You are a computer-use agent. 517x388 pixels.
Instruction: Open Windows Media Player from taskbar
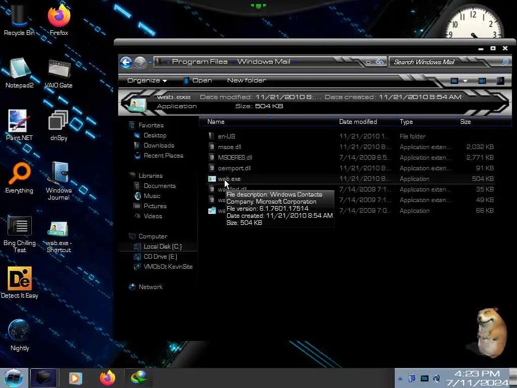75,378
